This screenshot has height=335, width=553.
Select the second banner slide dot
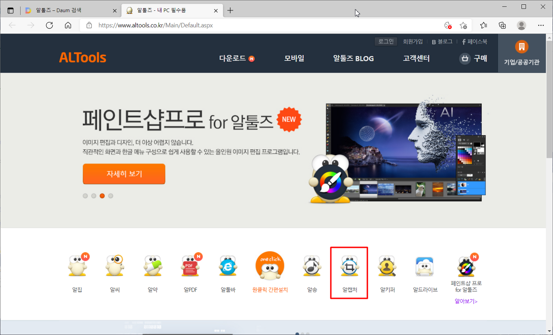pyautogui.click(x=94, y=196)
